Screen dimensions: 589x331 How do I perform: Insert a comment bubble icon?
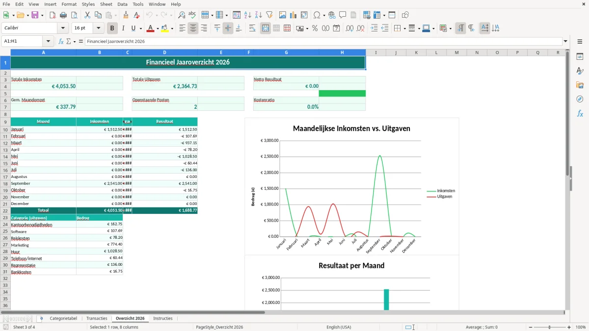point(343,15)
